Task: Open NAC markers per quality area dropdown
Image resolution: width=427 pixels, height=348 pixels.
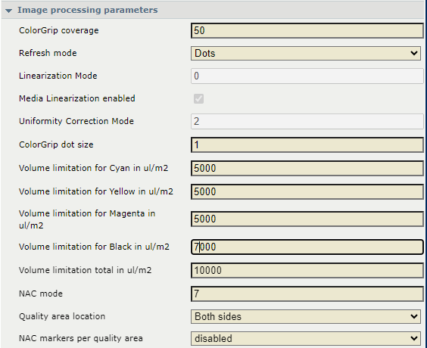Action: point(306,338)
